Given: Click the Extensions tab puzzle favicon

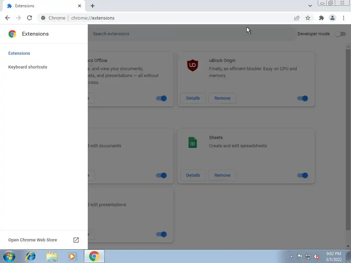Looking at the screenshot, I should [9, 6].
